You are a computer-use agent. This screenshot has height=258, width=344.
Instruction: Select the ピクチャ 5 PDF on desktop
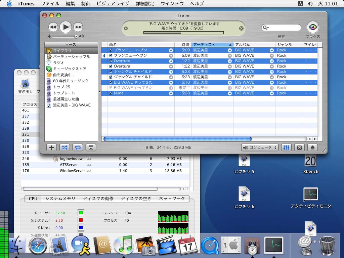244,160
